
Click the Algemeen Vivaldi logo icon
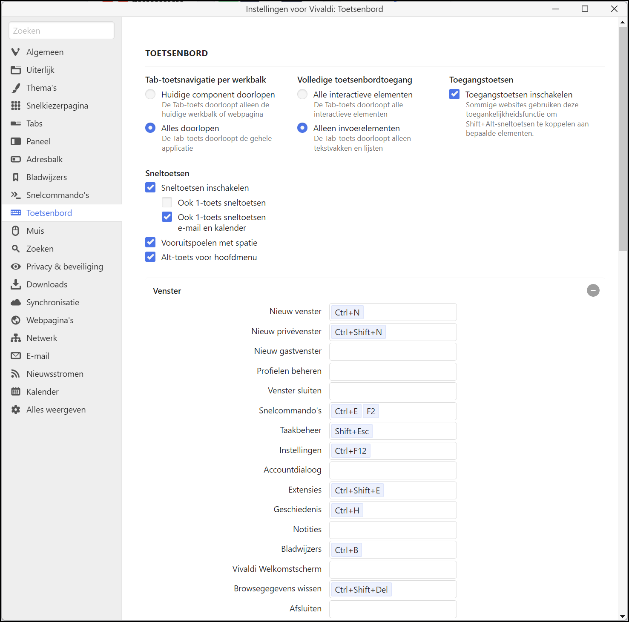click(16, 52)
